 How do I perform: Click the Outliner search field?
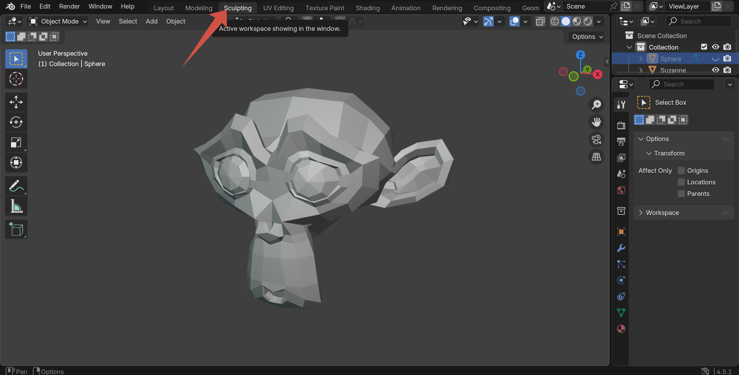(x=699, y=21)
